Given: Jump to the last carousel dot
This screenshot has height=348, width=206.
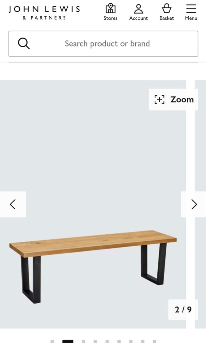Looking at the screenshot, I should coord(155,341).
